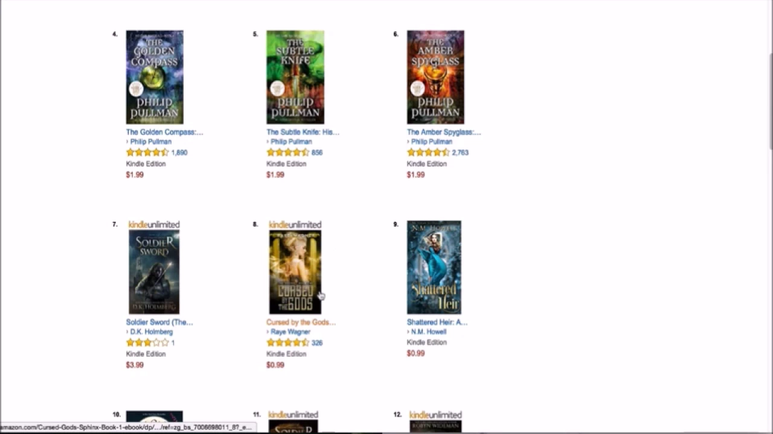This screenshot has height=434, width=773.
Task: Open The Amber Spyglass book cover
Action: coord(435,77)
